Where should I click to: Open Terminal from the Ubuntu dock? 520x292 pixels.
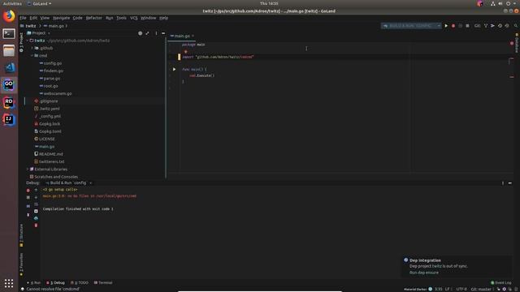tap(9, 33)
